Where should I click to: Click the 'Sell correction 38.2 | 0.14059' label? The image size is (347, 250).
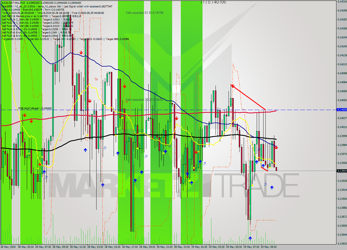(x=144, y=100)
